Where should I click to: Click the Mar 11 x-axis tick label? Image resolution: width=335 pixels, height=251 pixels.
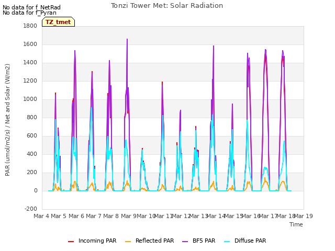coord(163,216)
